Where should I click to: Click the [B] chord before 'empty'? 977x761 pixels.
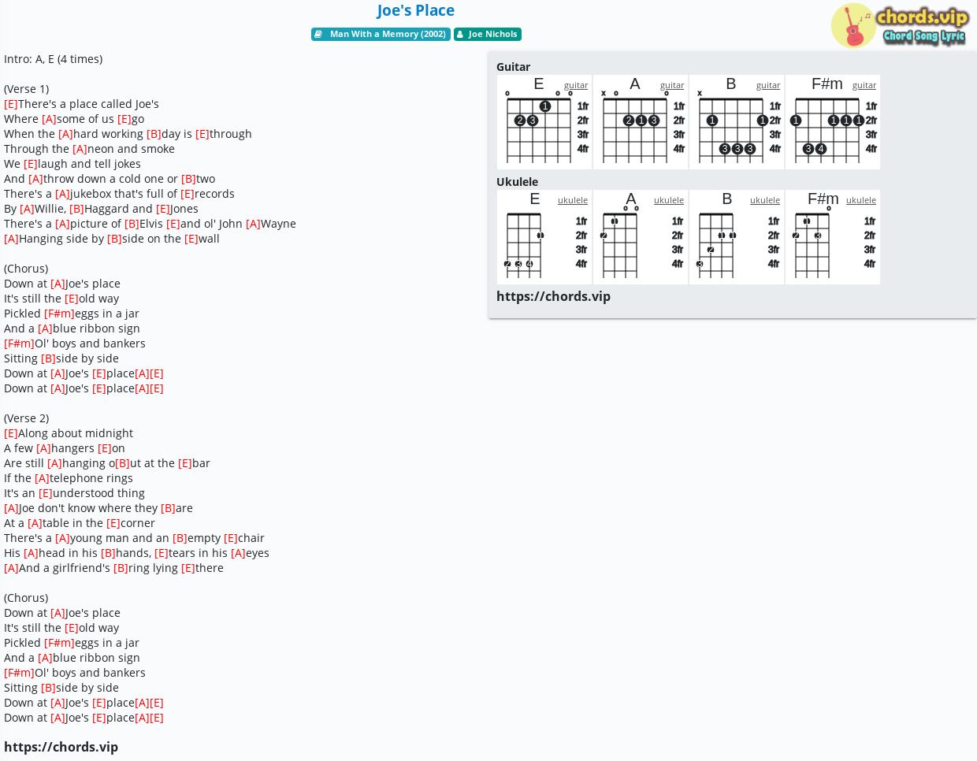tap(180, 538)
